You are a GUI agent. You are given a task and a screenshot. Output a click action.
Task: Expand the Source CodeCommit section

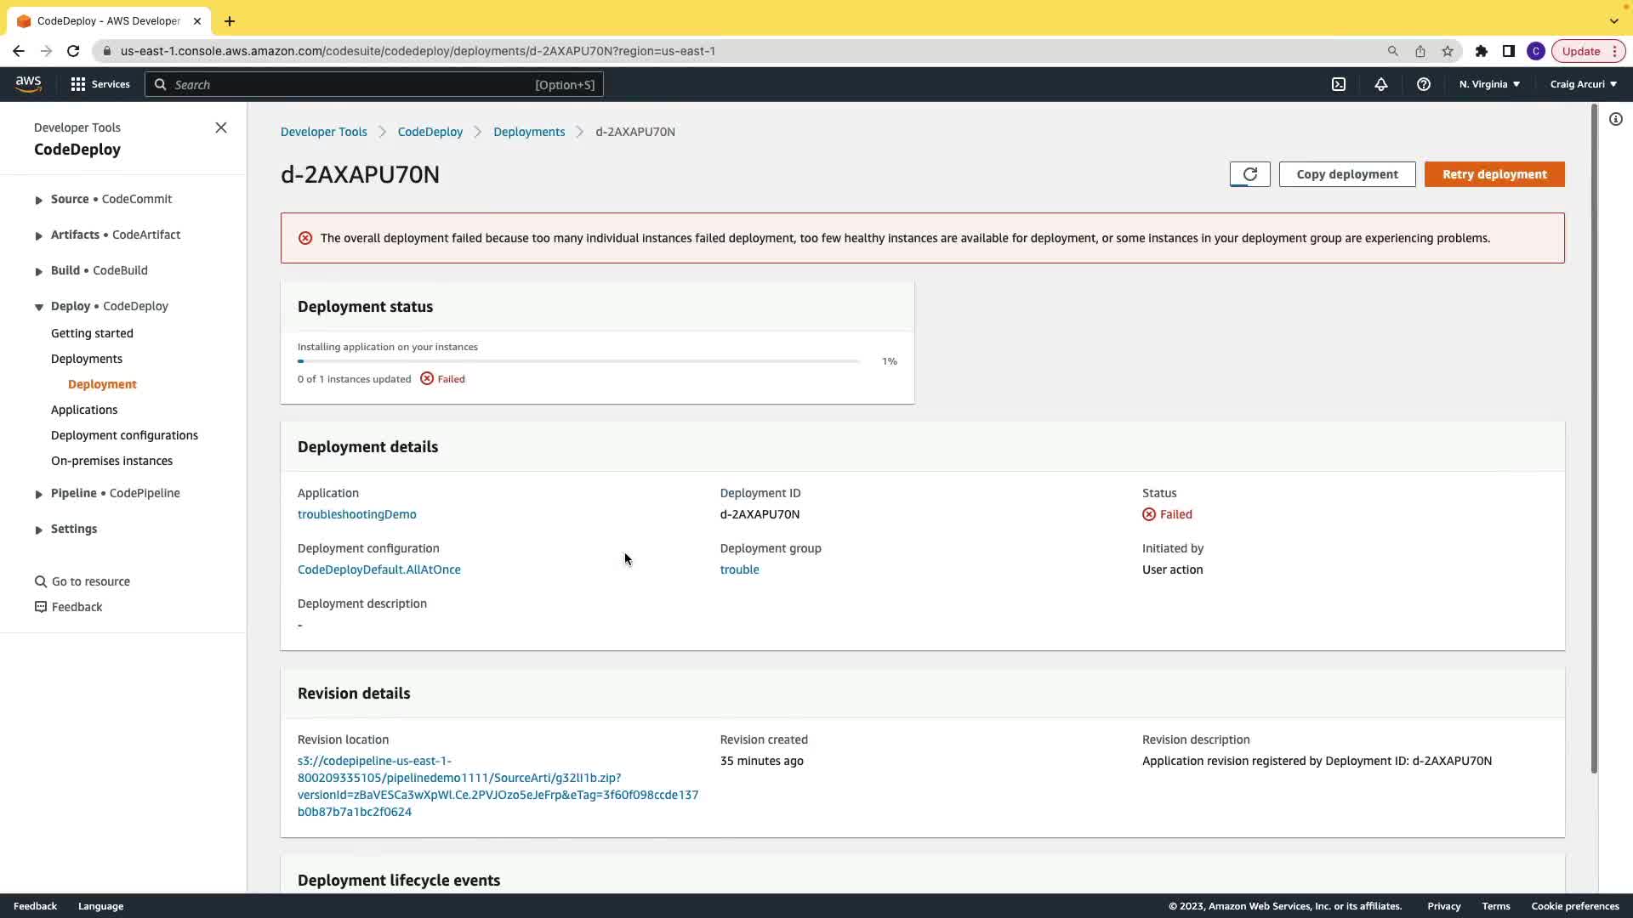pos(38,200)
